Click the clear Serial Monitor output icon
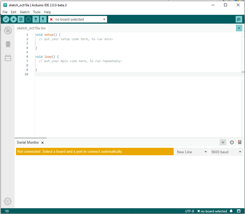245x214 pixels. tap(239, 142)
